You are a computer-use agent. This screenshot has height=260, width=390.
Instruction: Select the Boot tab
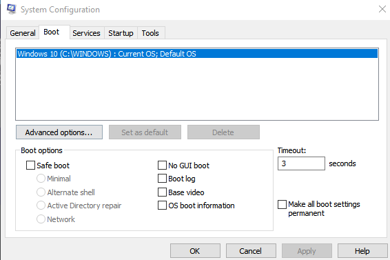(x=52, y=32)
